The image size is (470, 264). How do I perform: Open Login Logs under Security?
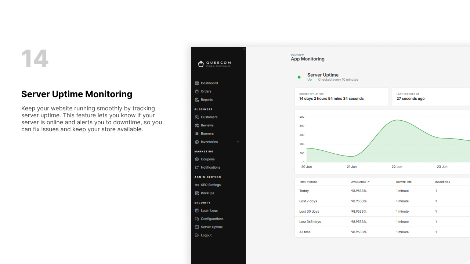[x=209, y=210]
